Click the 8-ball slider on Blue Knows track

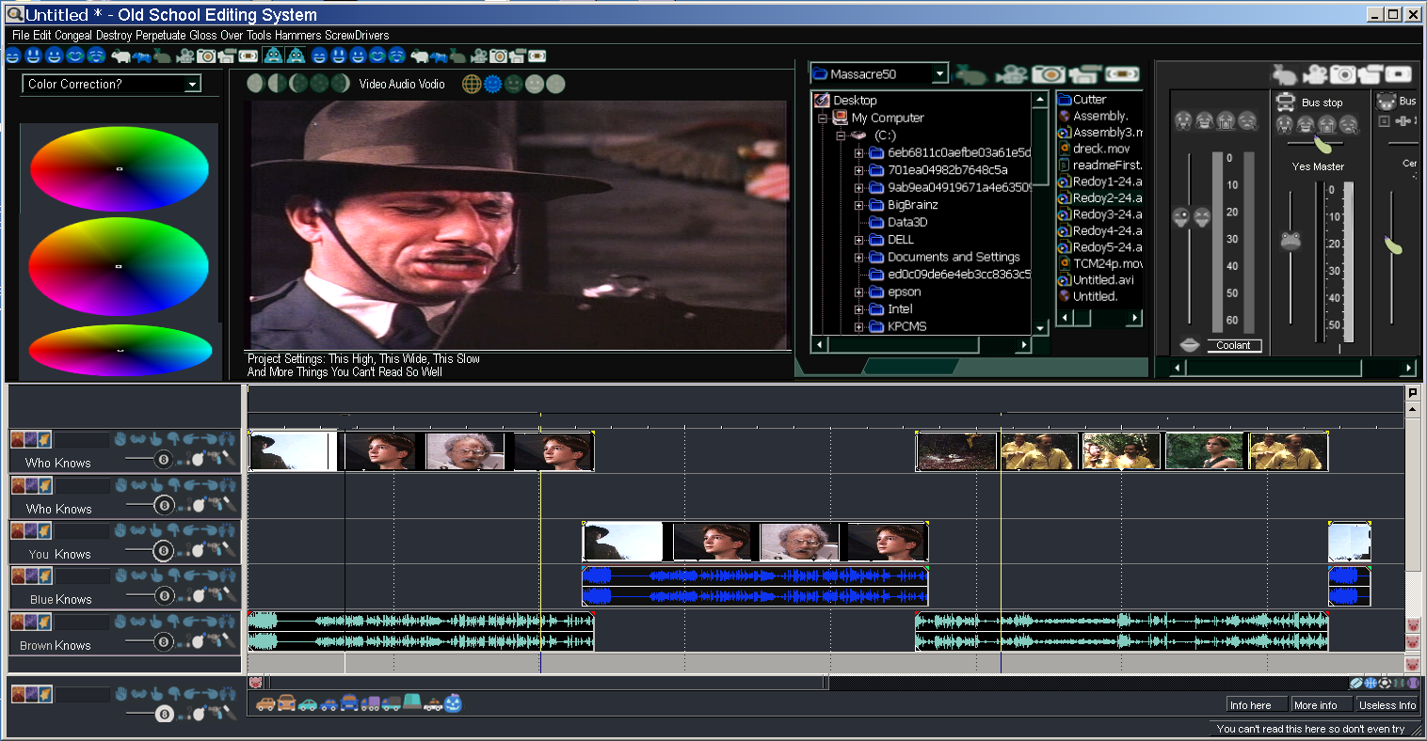click(x=164, y=595)
